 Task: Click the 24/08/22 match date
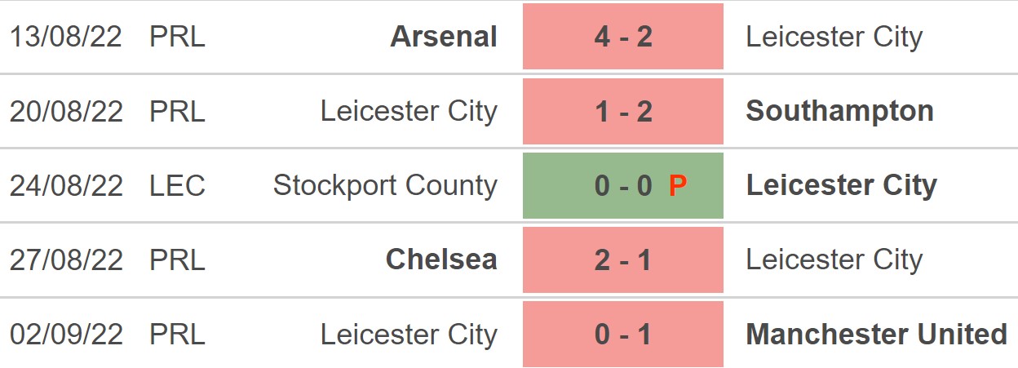point(66,186)
